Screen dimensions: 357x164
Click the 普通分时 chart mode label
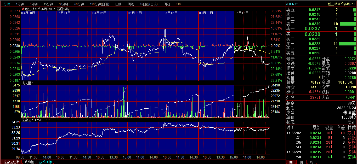coord(63,9)
